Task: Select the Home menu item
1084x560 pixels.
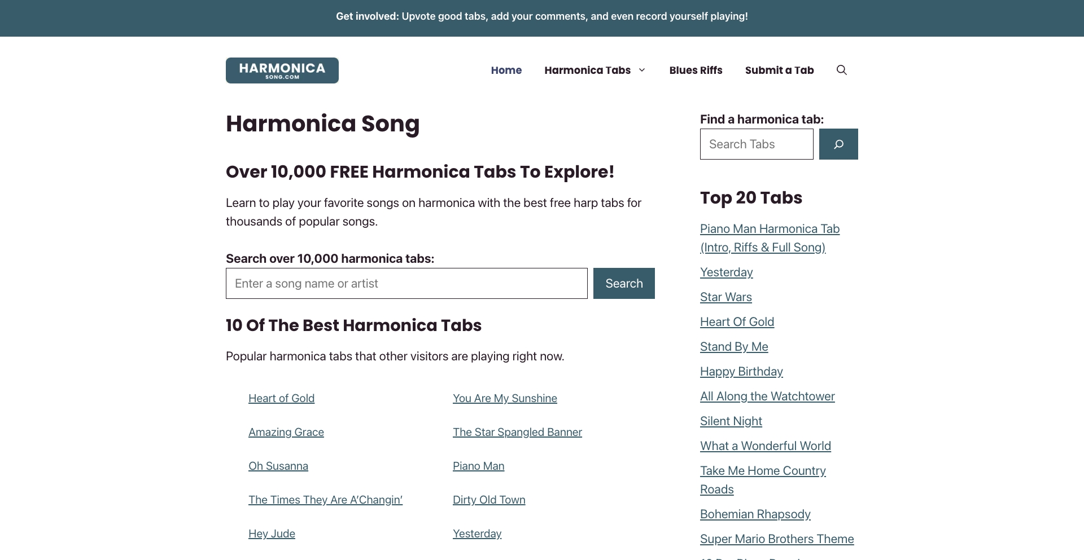Action: coord(506,70)
